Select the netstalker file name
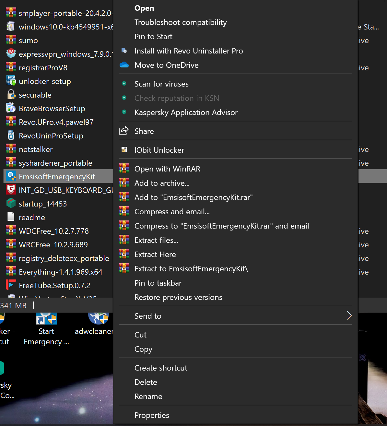The width and height of the screenshot is (387, 426). 36,149
